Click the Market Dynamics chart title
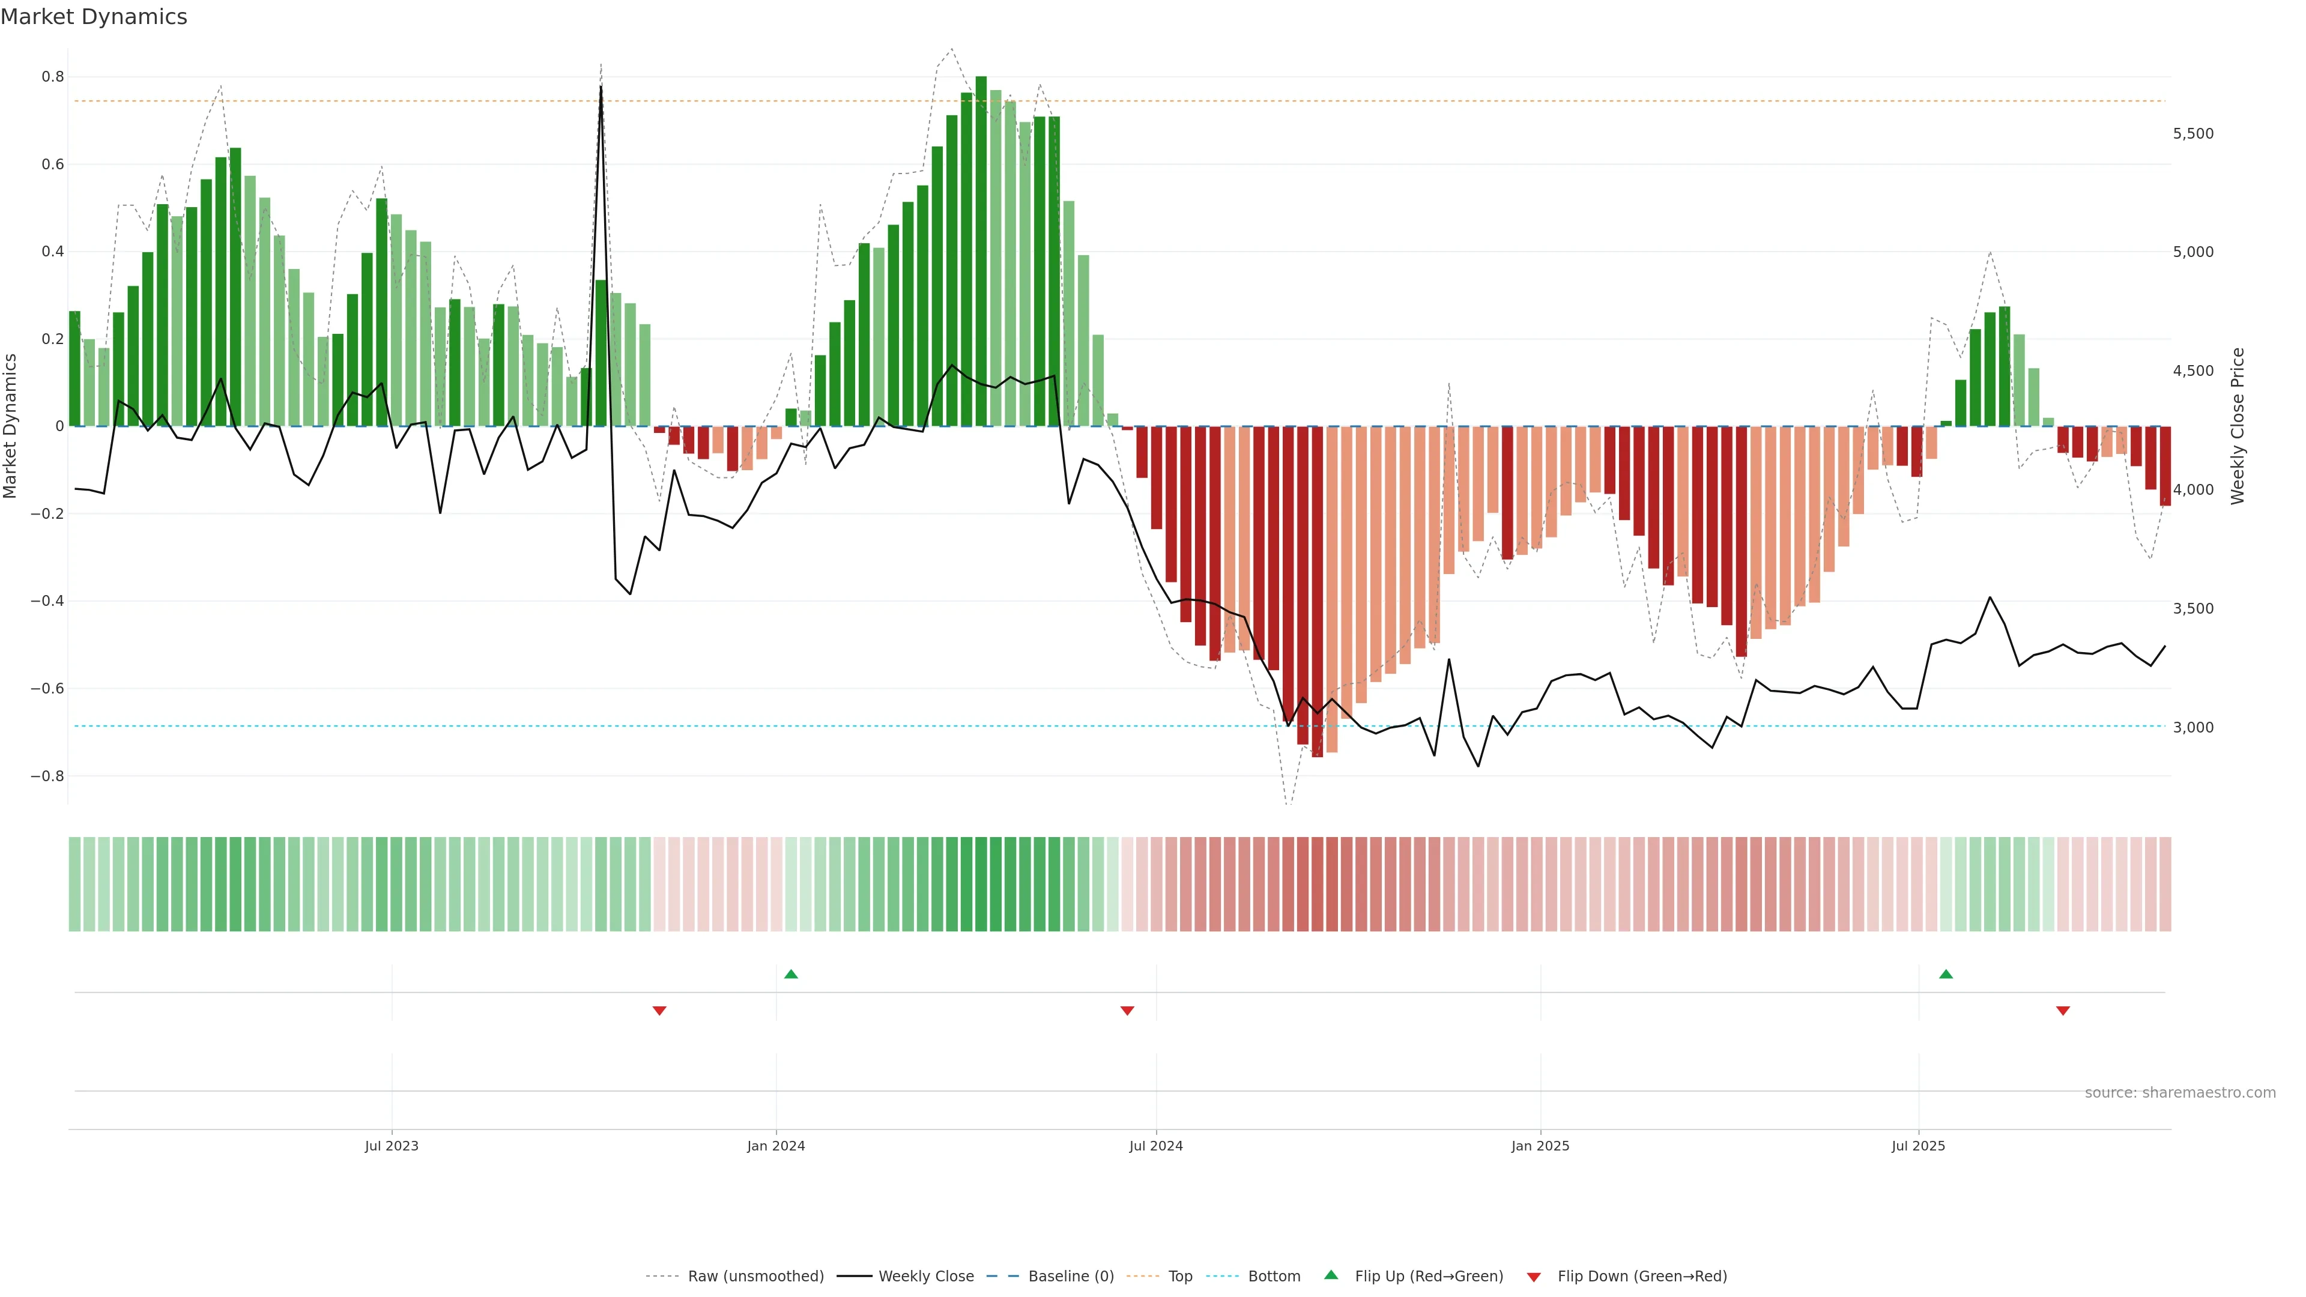This screenshot has width=2306, height=1297. coord(94,17)
